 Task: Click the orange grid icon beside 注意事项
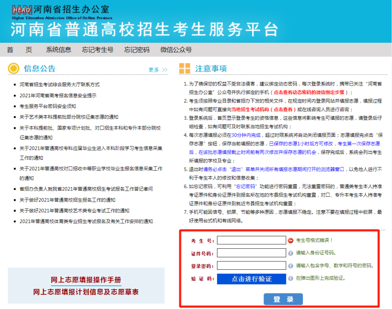[184, 69]
